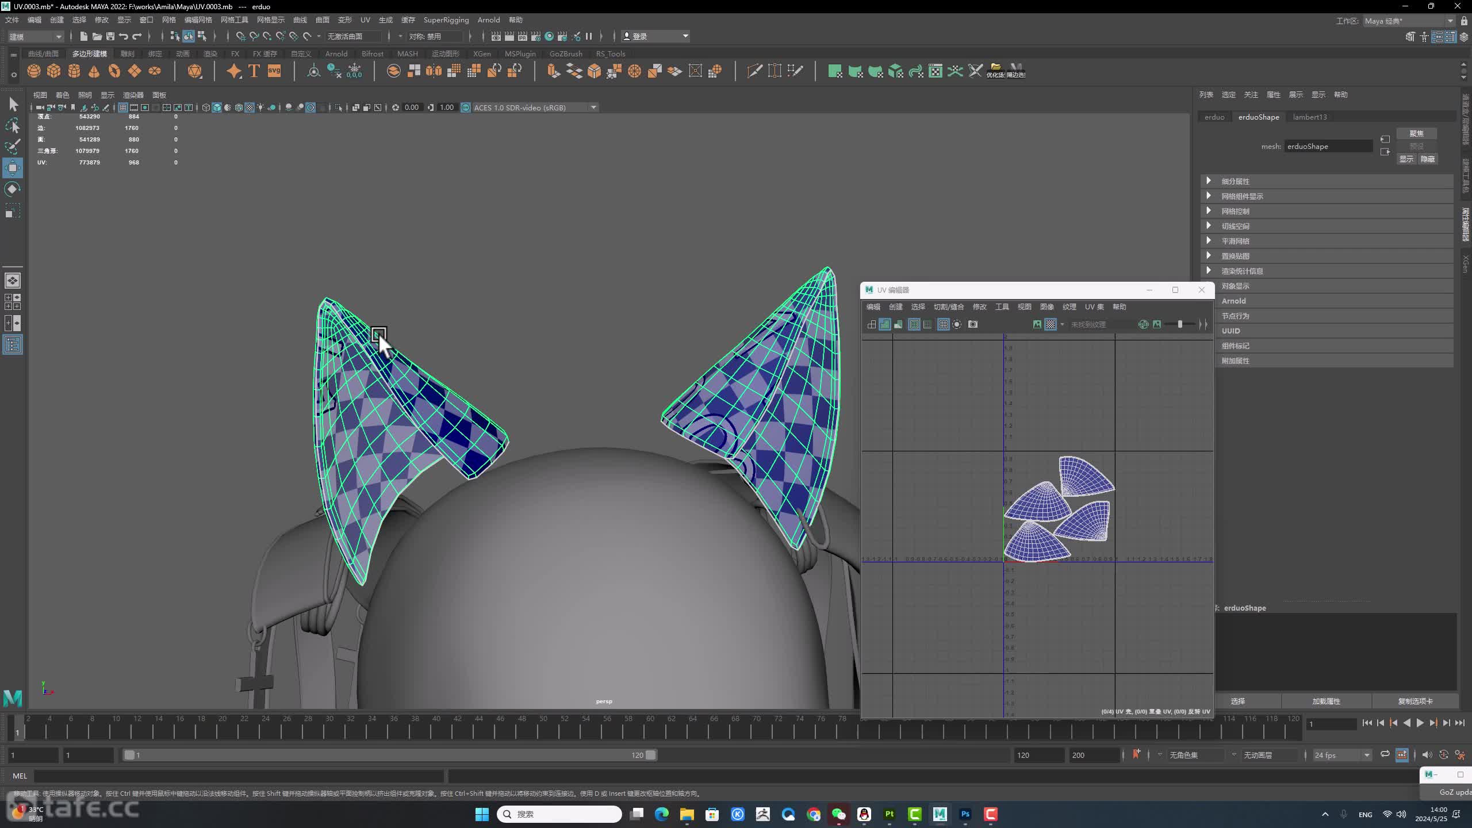Click the SVG import shelf icon

coord(274,71)
